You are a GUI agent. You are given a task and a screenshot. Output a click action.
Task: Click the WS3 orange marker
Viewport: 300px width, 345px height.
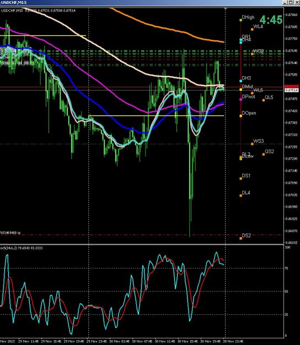point(252,144)
